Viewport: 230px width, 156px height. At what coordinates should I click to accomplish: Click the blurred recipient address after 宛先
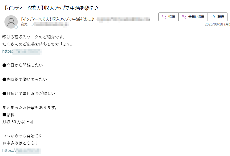click(51, 24)
